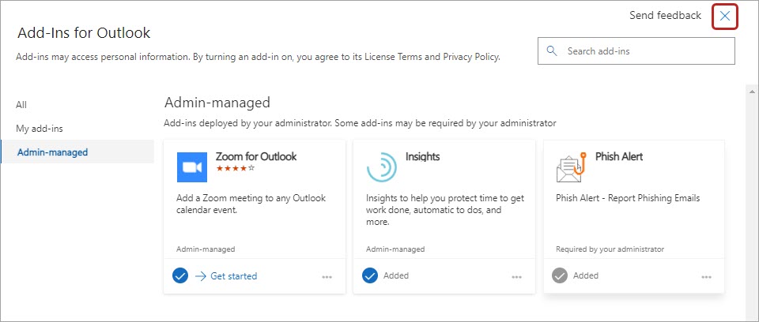The height and width of the screenshot is (322, 759).
Task: Close the Add-Ins for Outlook dialog
Action: 725,17
